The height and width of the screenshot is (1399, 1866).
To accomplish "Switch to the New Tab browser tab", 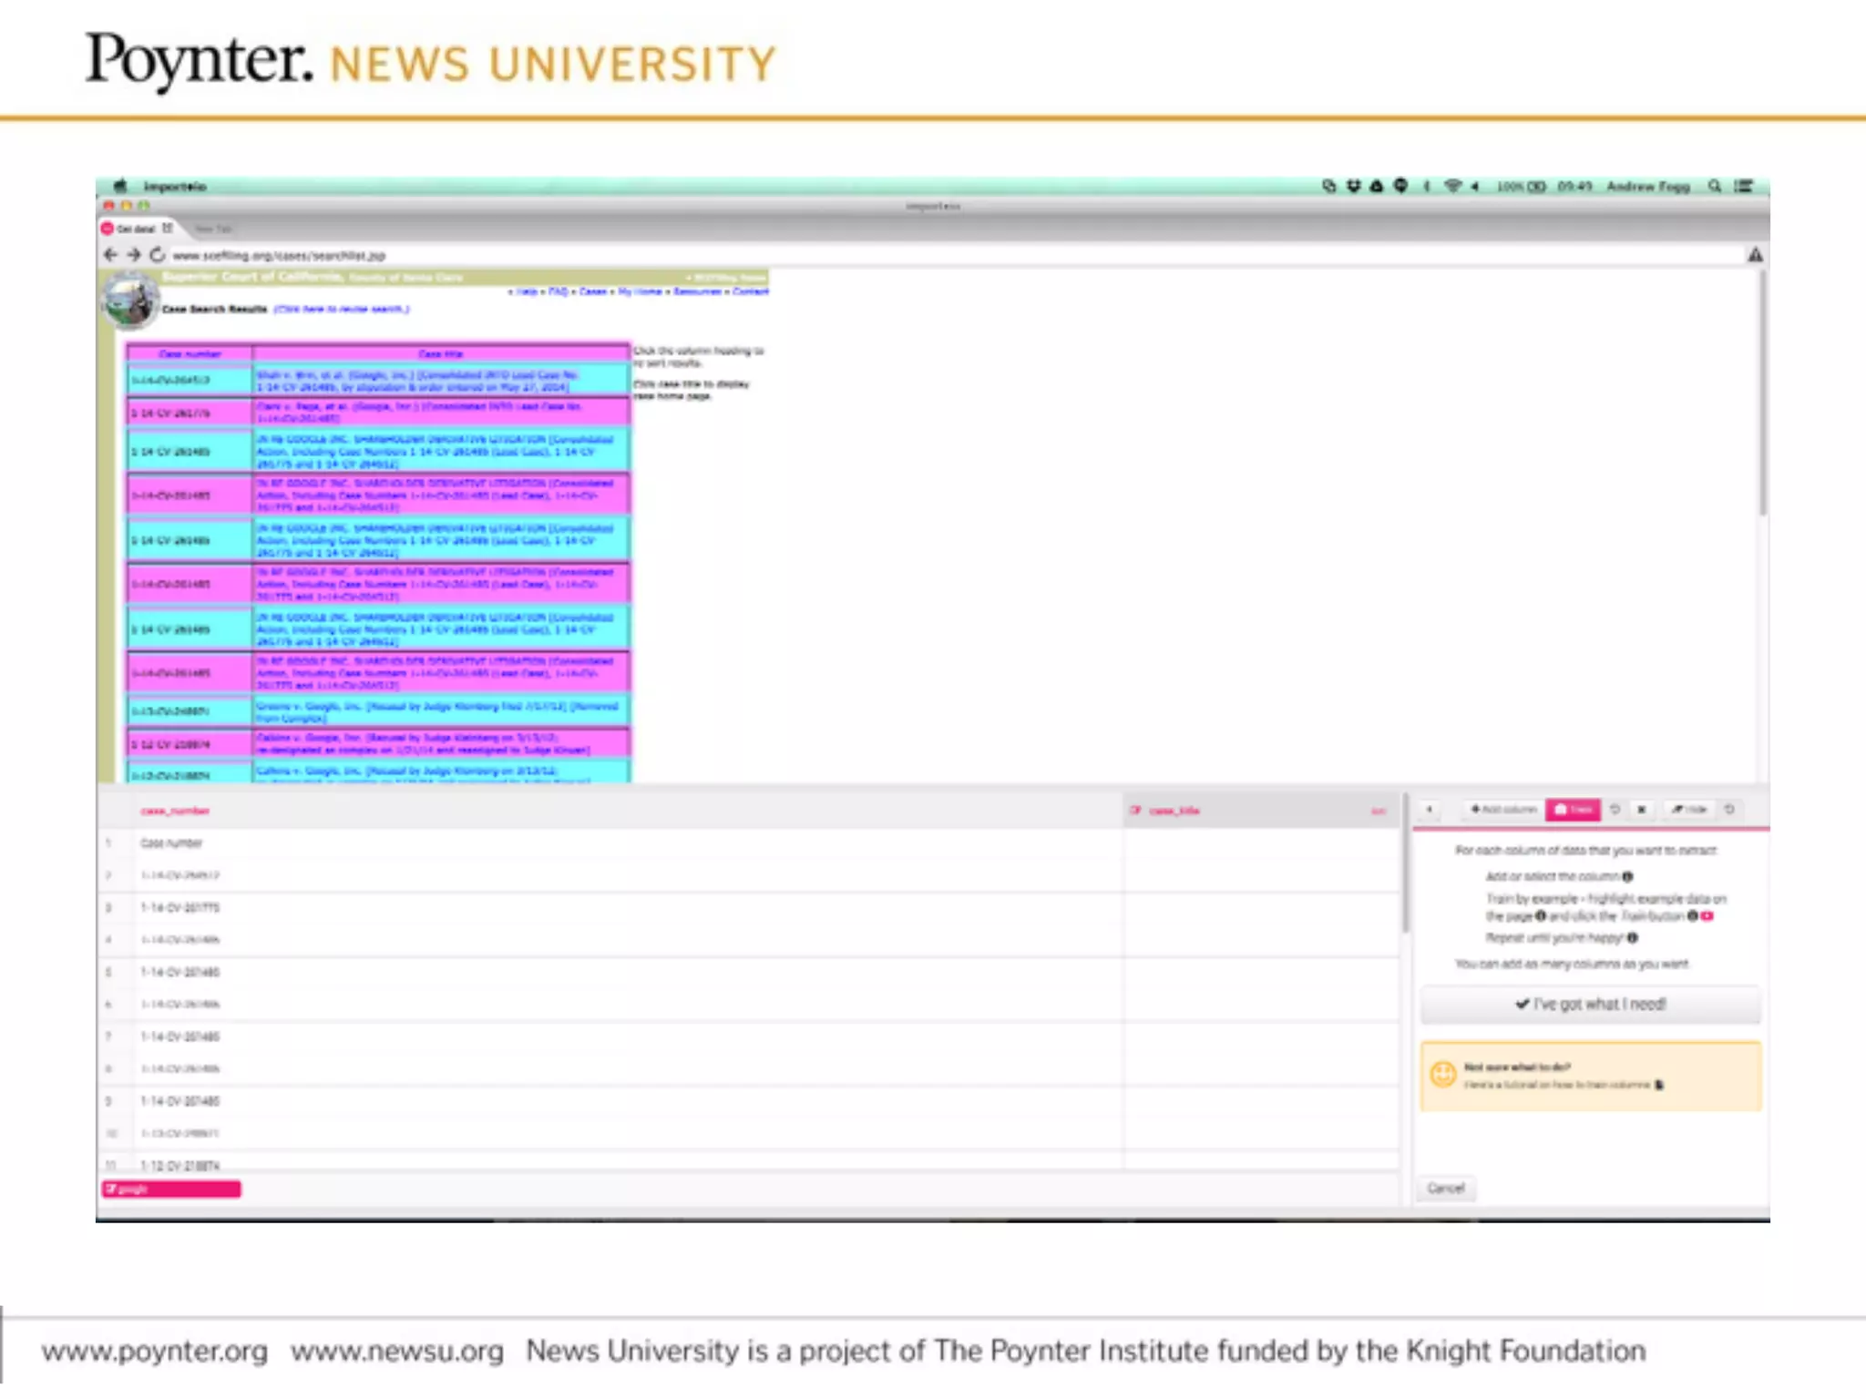I will 213,229.
